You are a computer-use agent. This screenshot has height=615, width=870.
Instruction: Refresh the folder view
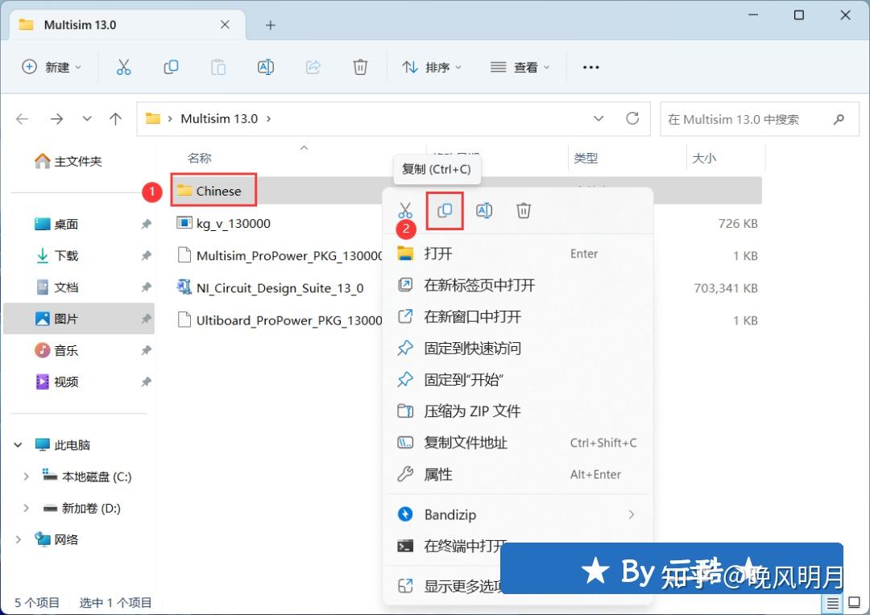pyautogui.click(x=632, y=118)
